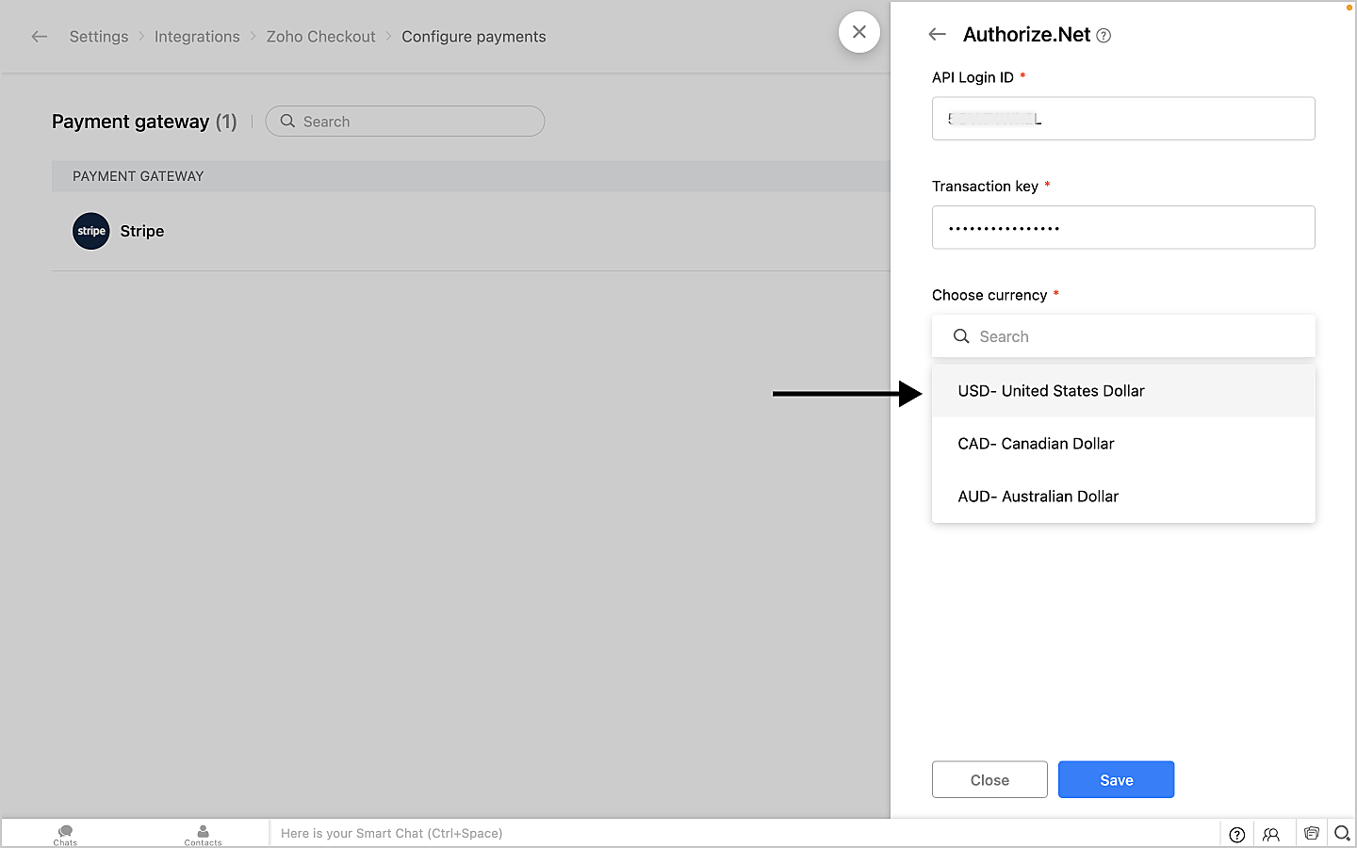Click the API Login ID label

[973, 77]
